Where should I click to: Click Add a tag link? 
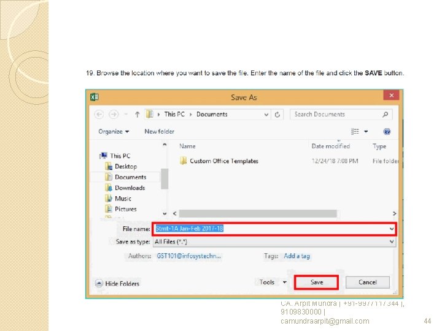click(297, 256)
